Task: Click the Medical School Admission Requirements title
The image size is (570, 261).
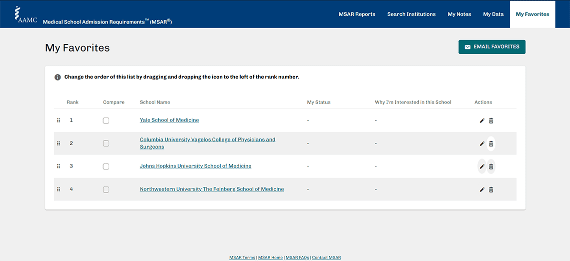Action: (x=107, y=21)
